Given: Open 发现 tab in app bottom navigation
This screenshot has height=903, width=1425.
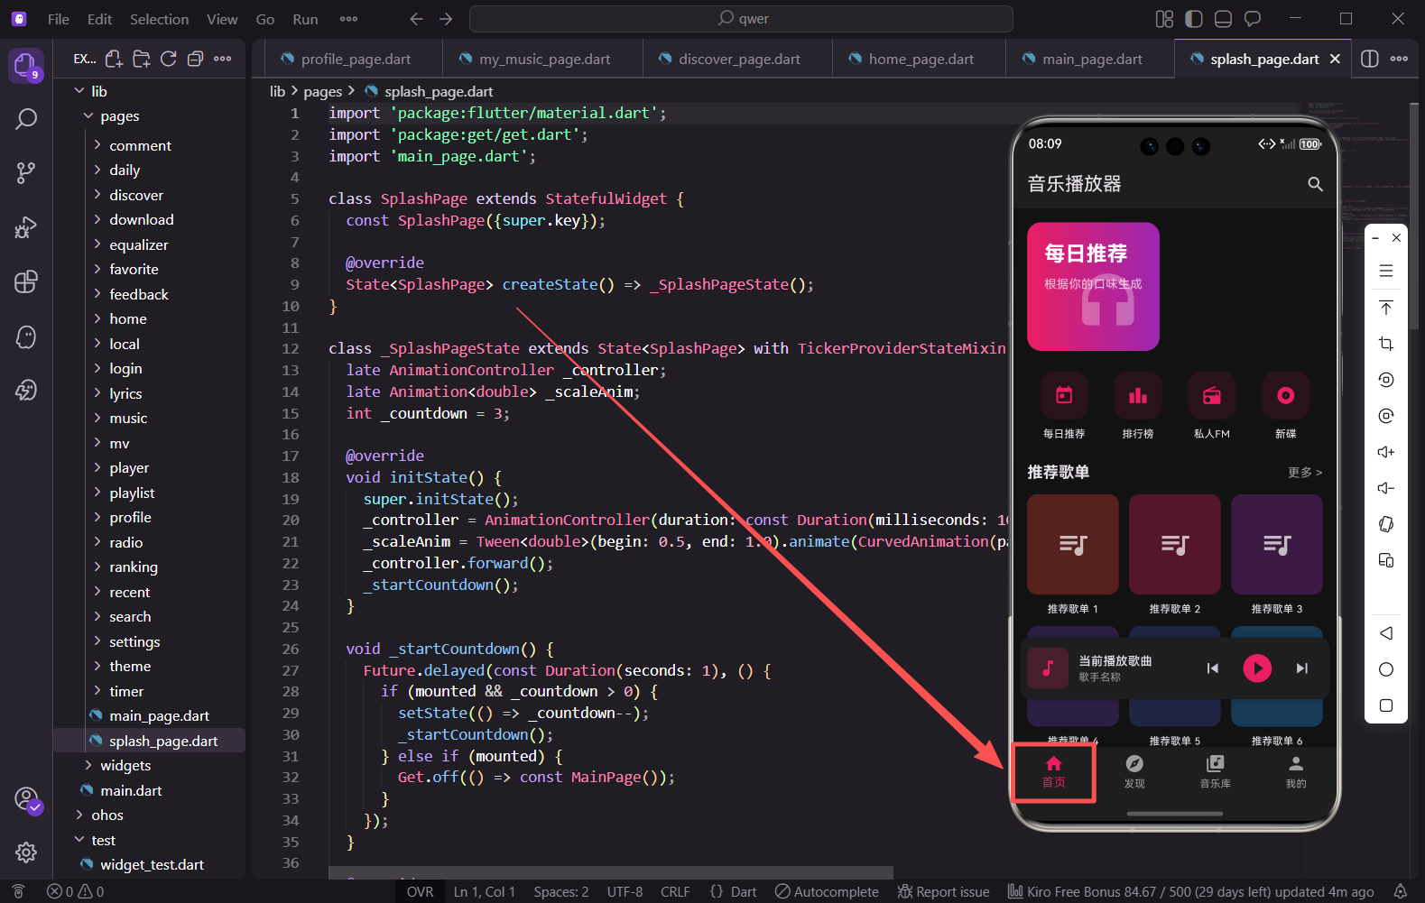Looking at the screenshot, I should 1134,772.
